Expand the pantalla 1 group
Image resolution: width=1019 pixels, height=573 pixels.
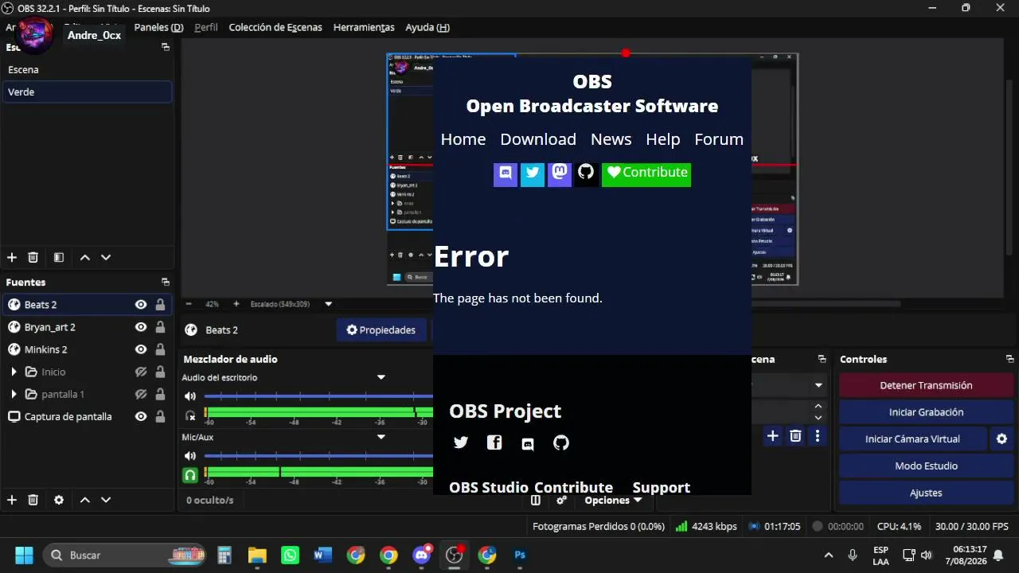14,394
